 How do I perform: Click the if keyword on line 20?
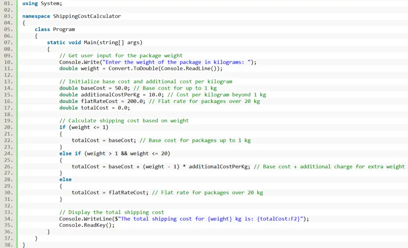(62, 127)
